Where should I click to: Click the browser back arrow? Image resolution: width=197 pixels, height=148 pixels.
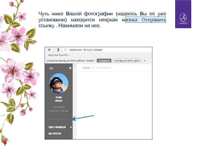point(50,50)
